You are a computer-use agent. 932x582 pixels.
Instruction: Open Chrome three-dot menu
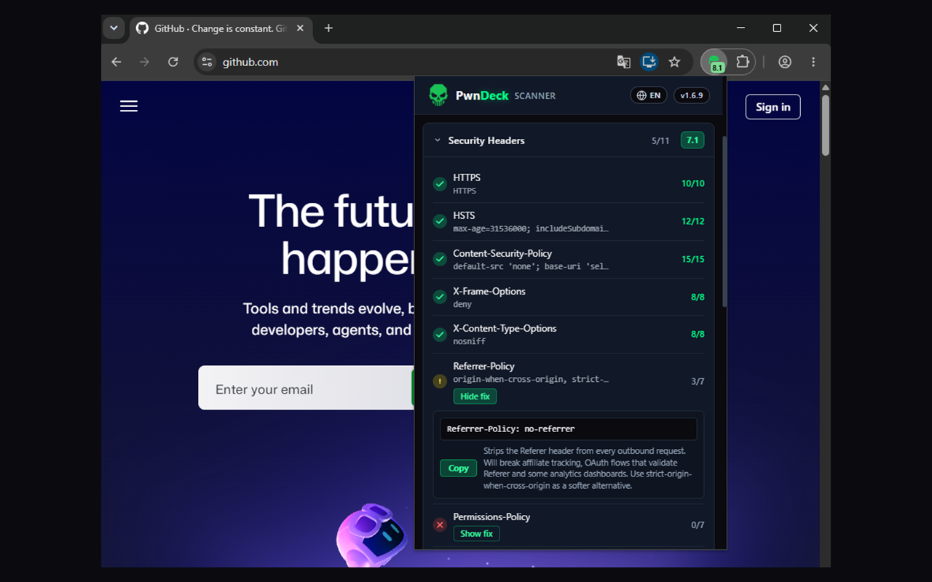(813, 62)
